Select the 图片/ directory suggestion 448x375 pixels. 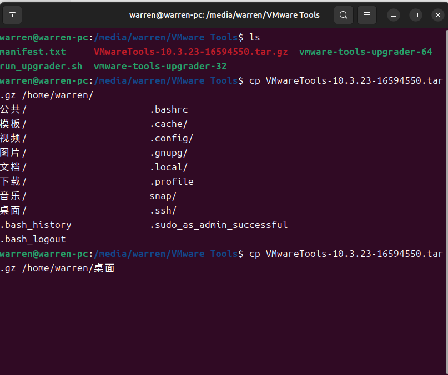click(x=13, y=153)
